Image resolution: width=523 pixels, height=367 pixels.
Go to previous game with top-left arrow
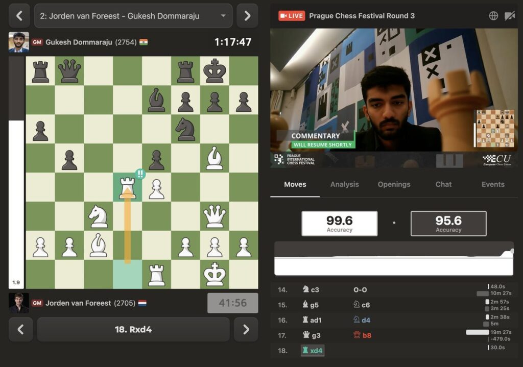click(x=19, y=16)
